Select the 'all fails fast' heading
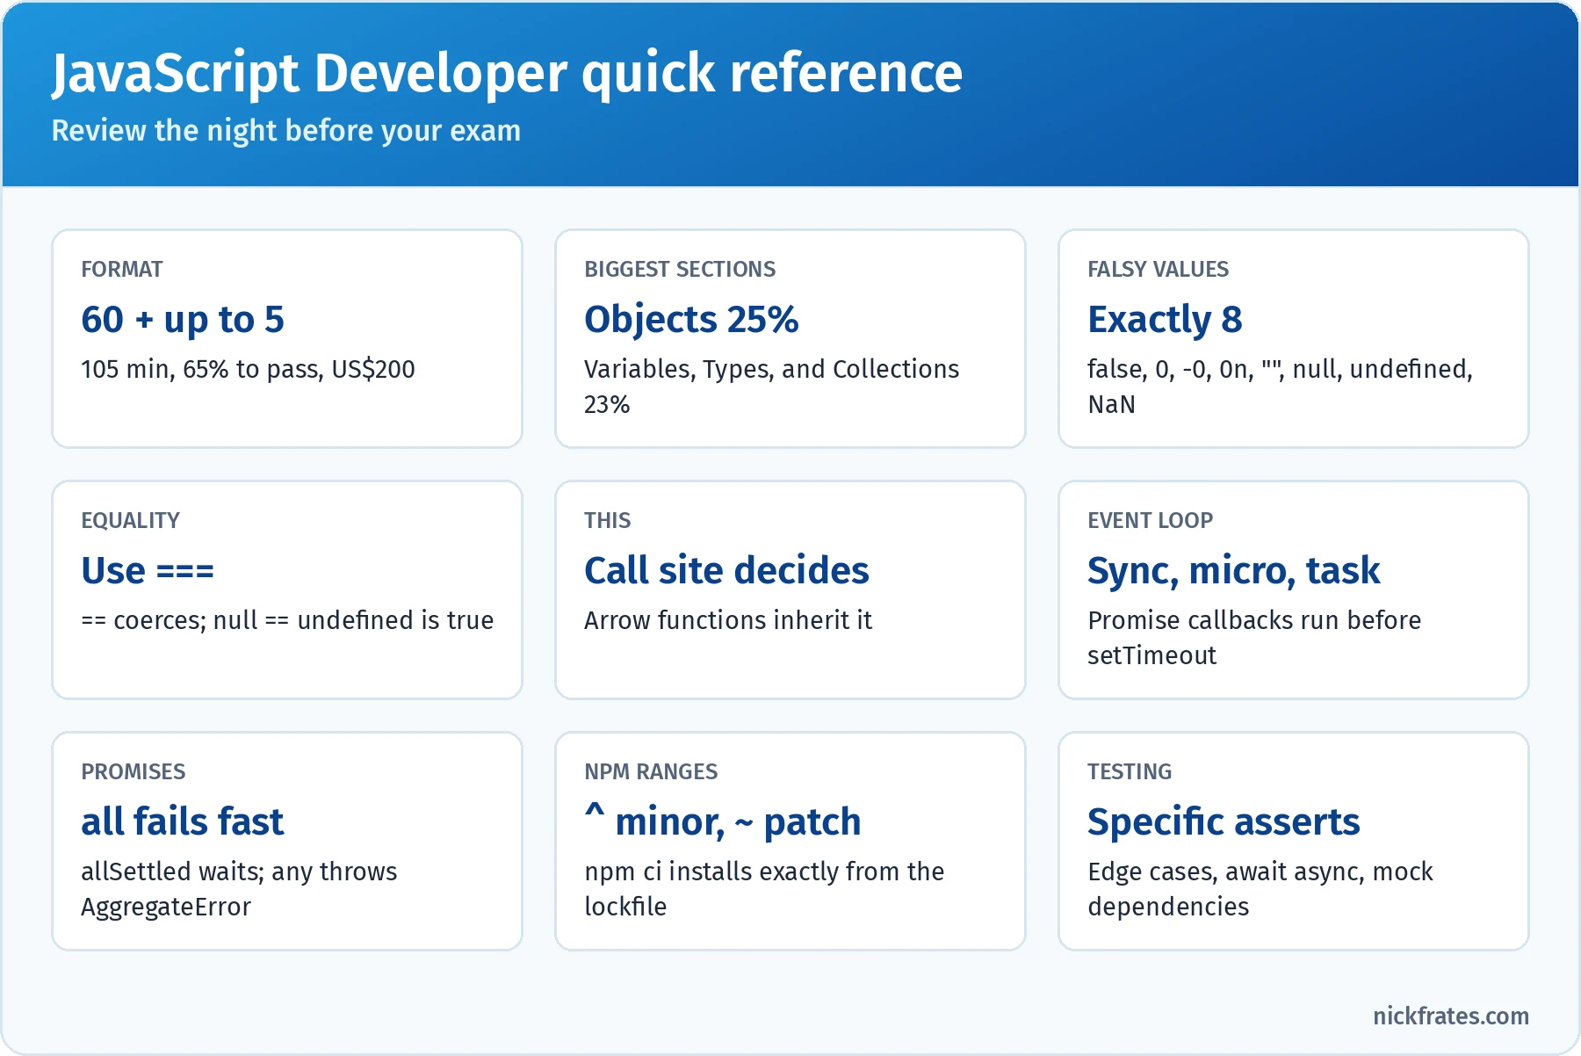 (182, 821)
